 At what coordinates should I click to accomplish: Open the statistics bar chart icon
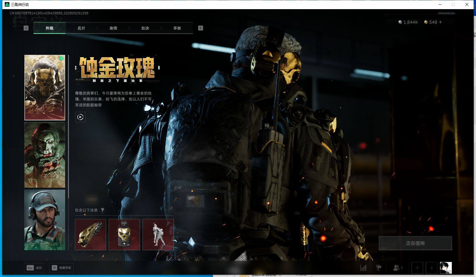363,268
